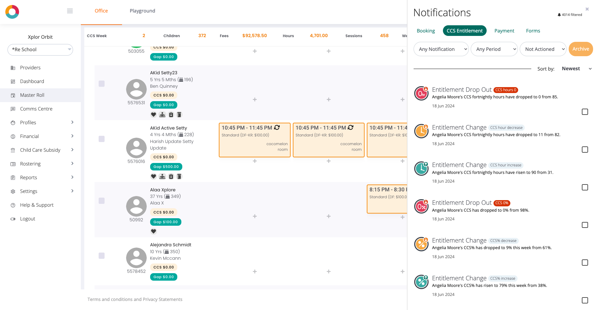599x310 pixels.
Task: Click the hamburger menu icon
Action: click(x=70, y=11)
